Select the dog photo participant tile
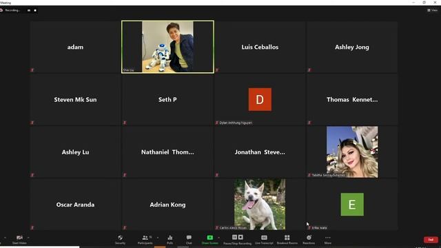Image resolution: width=441 pixels, height=248 pixels. click(260, 204)
